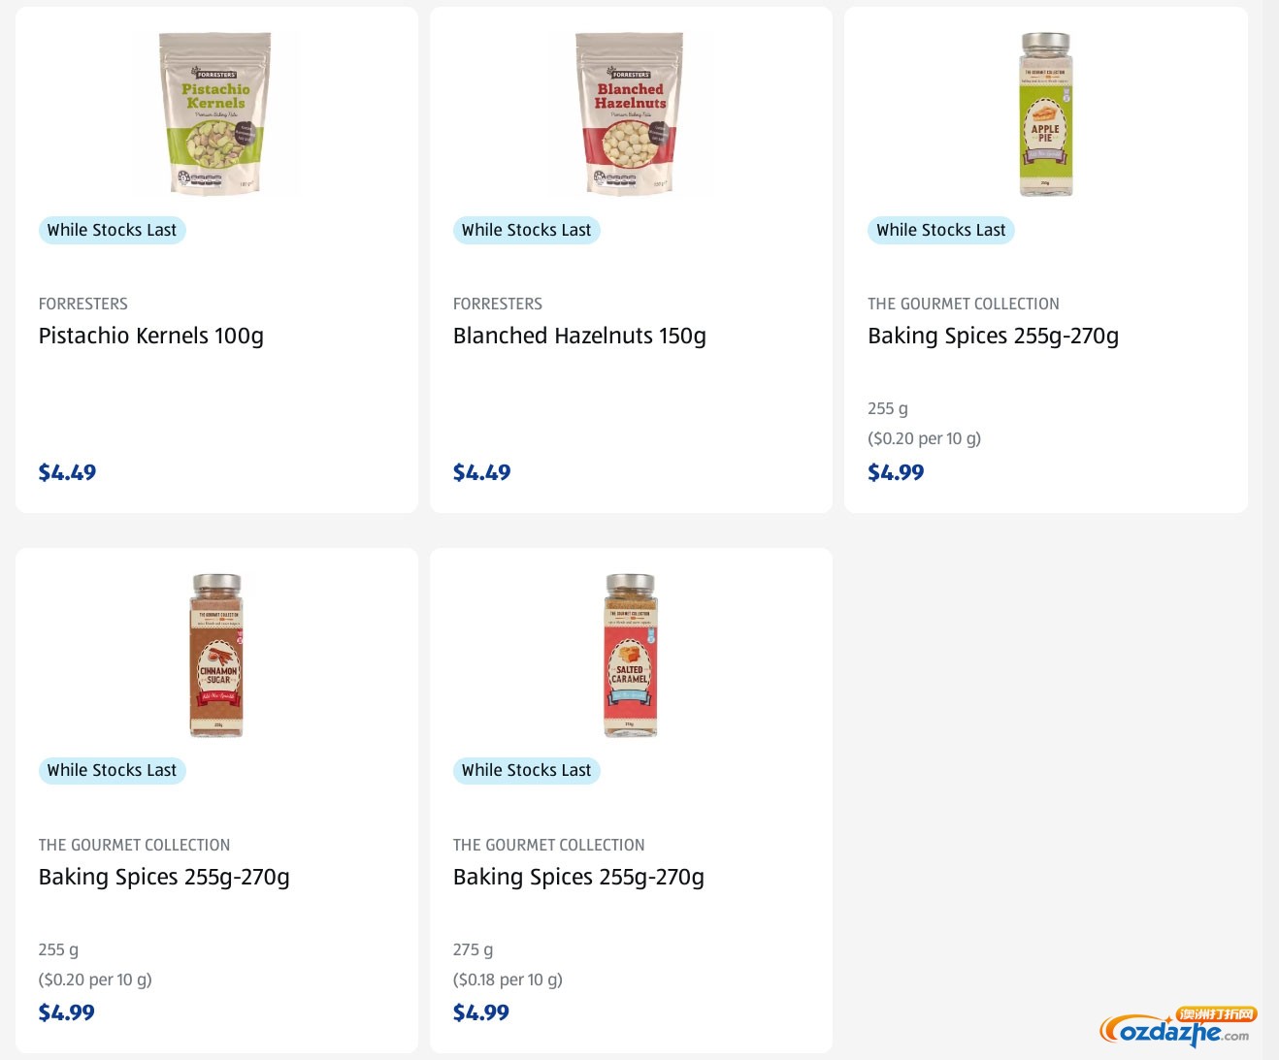This screenshot has height=1060, width=1279.
Task: Click the FORRESTERS brand above Pistachio Kernels
Action: pyautogui.click(x=82, y=304)
